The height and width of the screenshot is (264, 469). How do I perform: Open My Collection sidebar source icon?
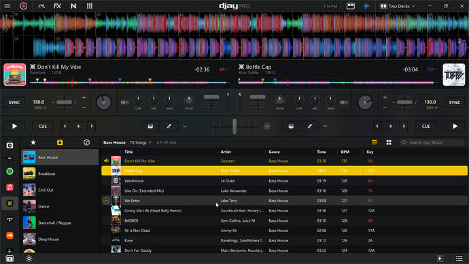click(10, 146)
